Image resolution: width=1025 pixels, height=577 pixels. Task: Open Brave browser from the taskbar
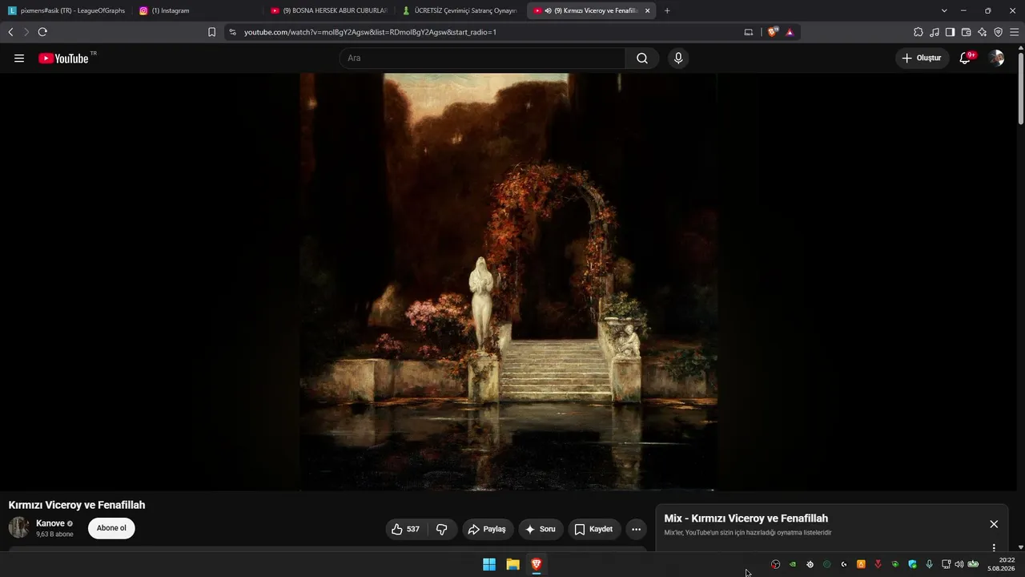pos(537,564)
